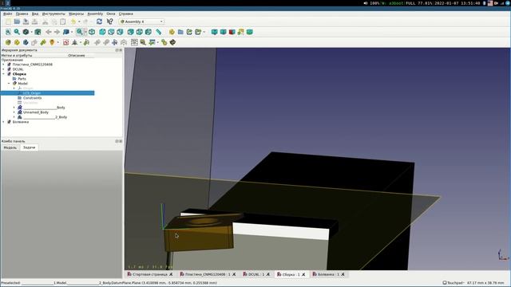Expand the Unnamed_Body tree node
The image size is (511, 287).
(x=14, y=112)
